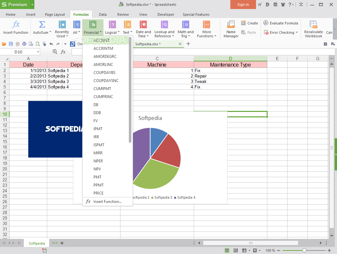Switch to Normal view in status bar

[x=227, y=250]
